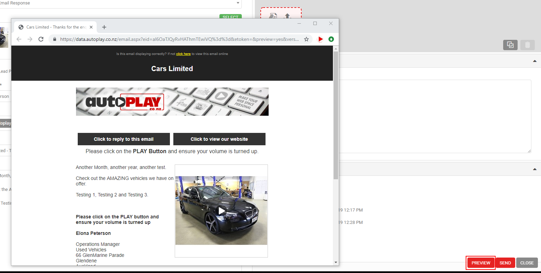Viewport: 541px width, 273px height.
Task: Click the PREVIEW button
Action: coord(481,263)
